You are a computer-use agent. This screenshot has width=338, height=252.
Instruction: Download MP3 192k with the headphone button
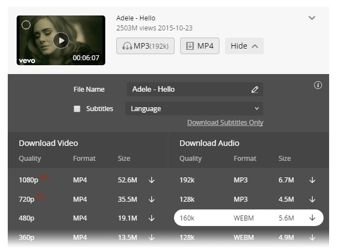point(145,46)
